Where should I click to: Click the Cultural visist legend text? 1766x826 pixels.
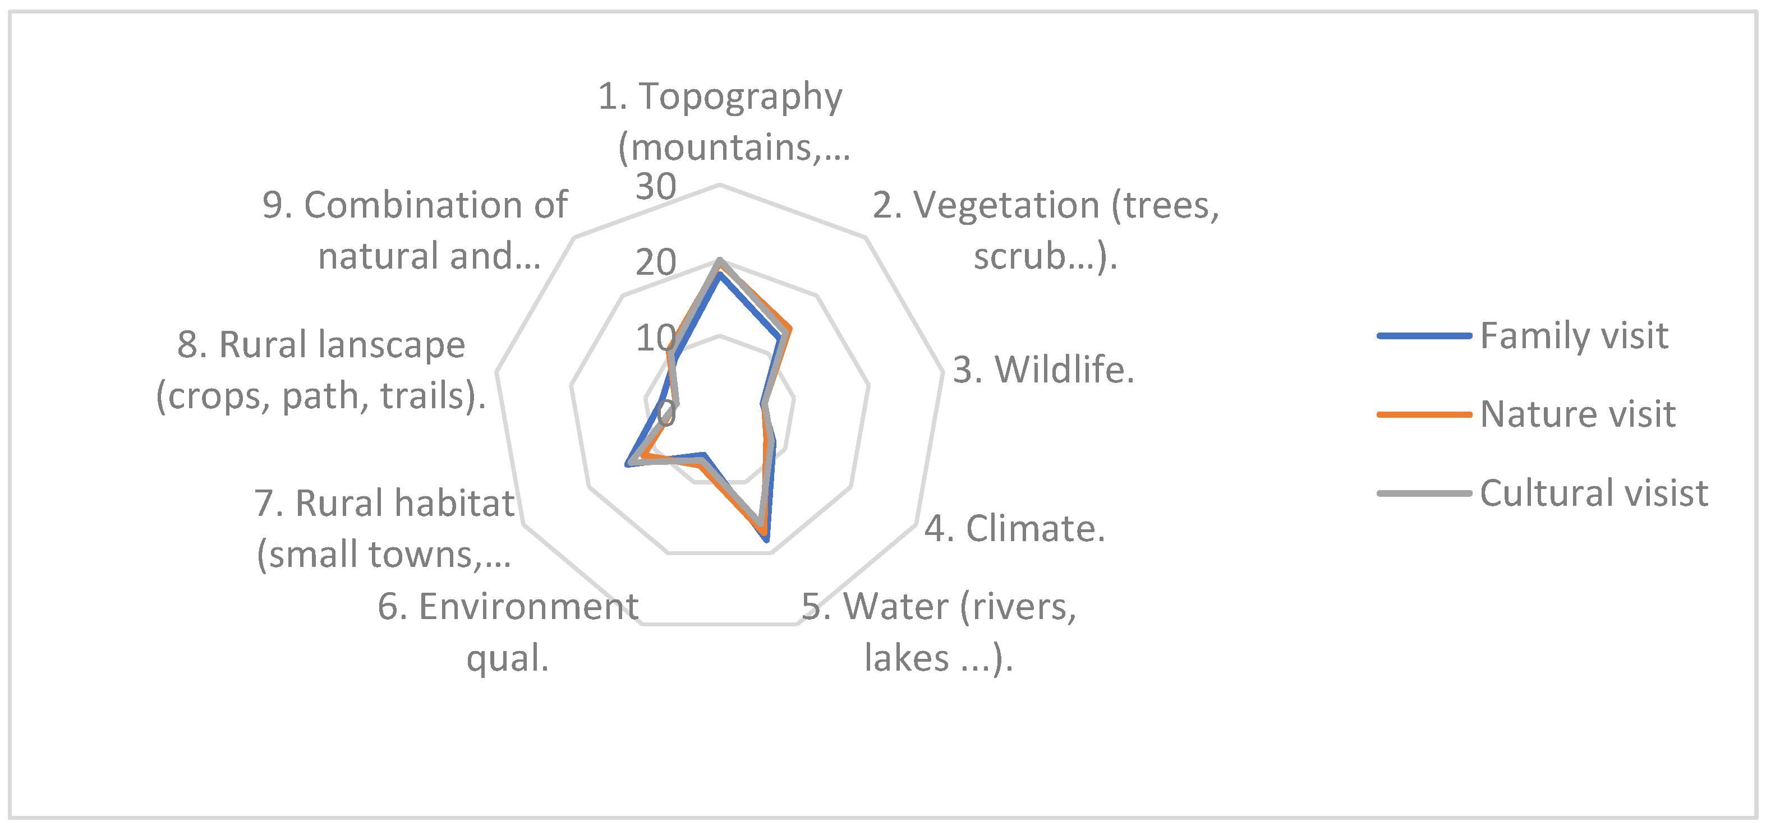click(x=1593, y=493)
